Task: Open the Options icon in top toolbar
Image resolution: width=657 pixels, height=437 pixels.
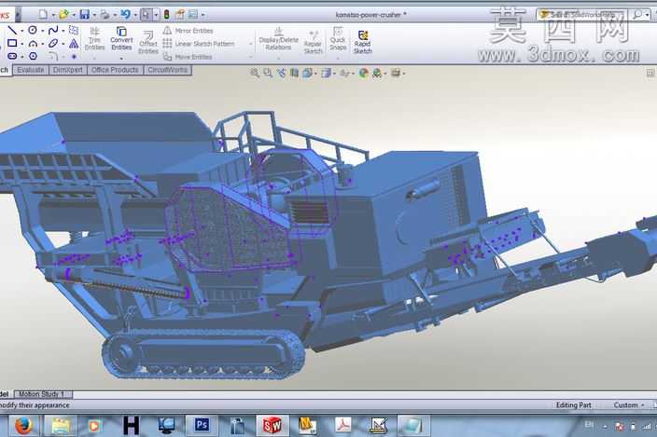Action: tap(193, 15)
